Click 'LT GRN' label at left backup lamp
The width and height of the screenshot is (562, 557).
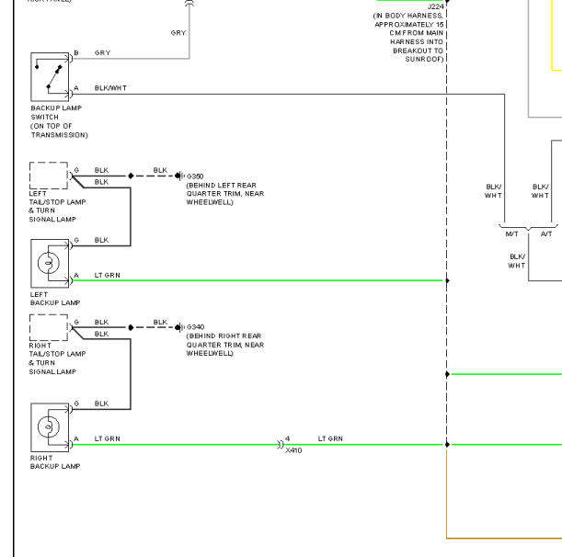[108, 275]
